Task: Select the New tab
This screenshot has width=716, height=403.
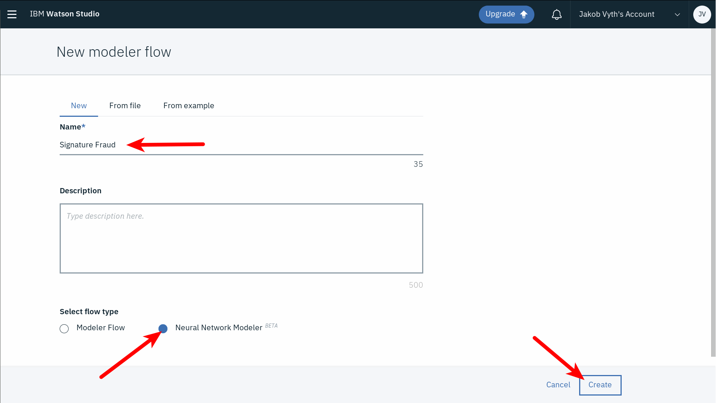Action: coord(79,106)
